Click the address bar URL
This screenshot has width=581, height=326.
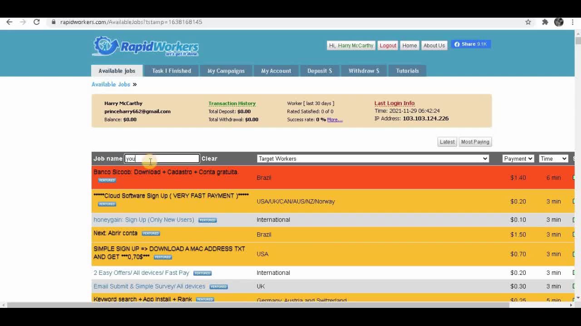(x=131, y=22)
